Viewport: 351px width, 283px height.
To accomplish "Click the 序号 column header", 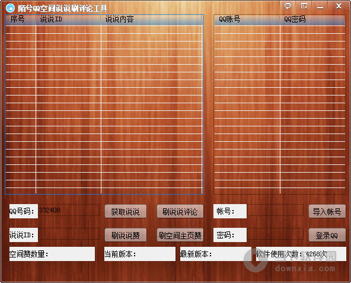I will pos(21,20).
